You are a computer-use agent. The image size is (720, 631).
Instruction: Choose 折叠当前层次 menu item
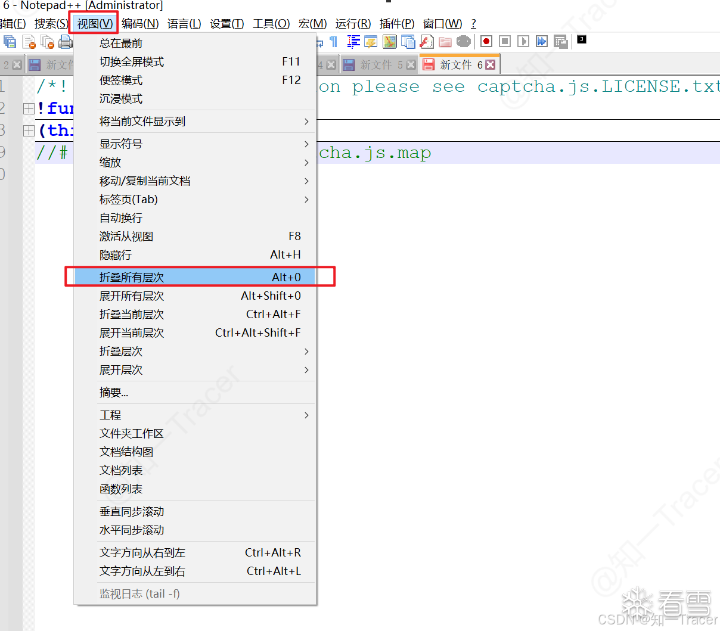pos(195,315)
